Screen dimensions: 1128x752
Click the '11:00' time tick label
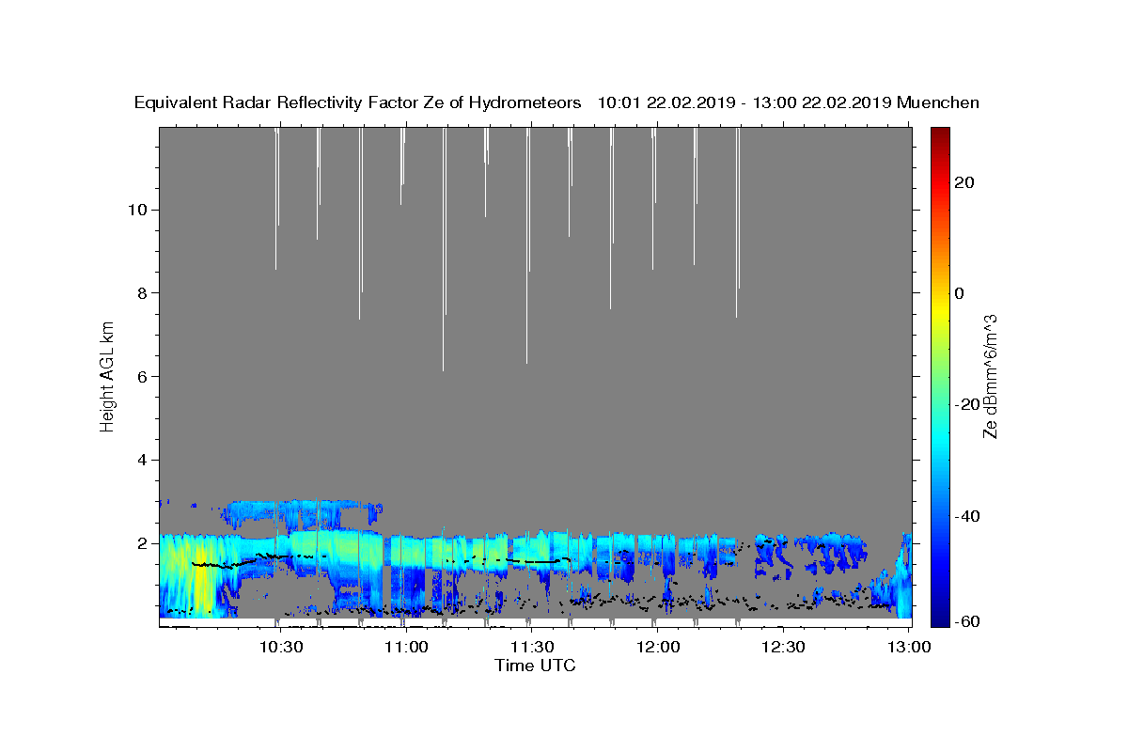point(406,647)
